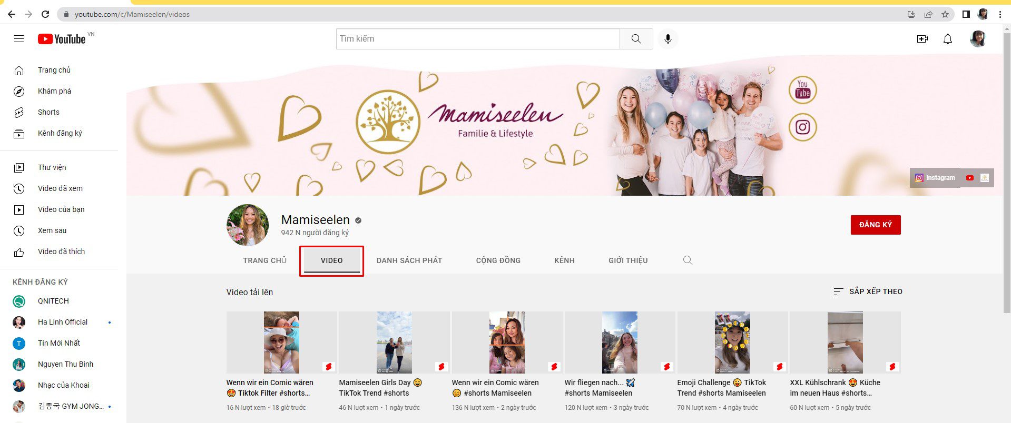Open Mamiseelen Girls Day video thumbnail

(x=394, y=343)
